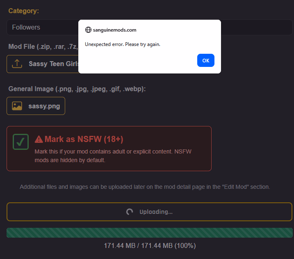Click the image icon next to sassy.png

tap(17, 106)
